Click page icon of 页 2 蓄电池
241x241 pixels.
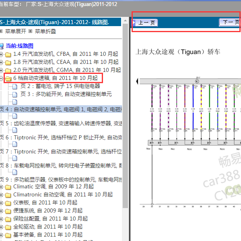(15, 86)
